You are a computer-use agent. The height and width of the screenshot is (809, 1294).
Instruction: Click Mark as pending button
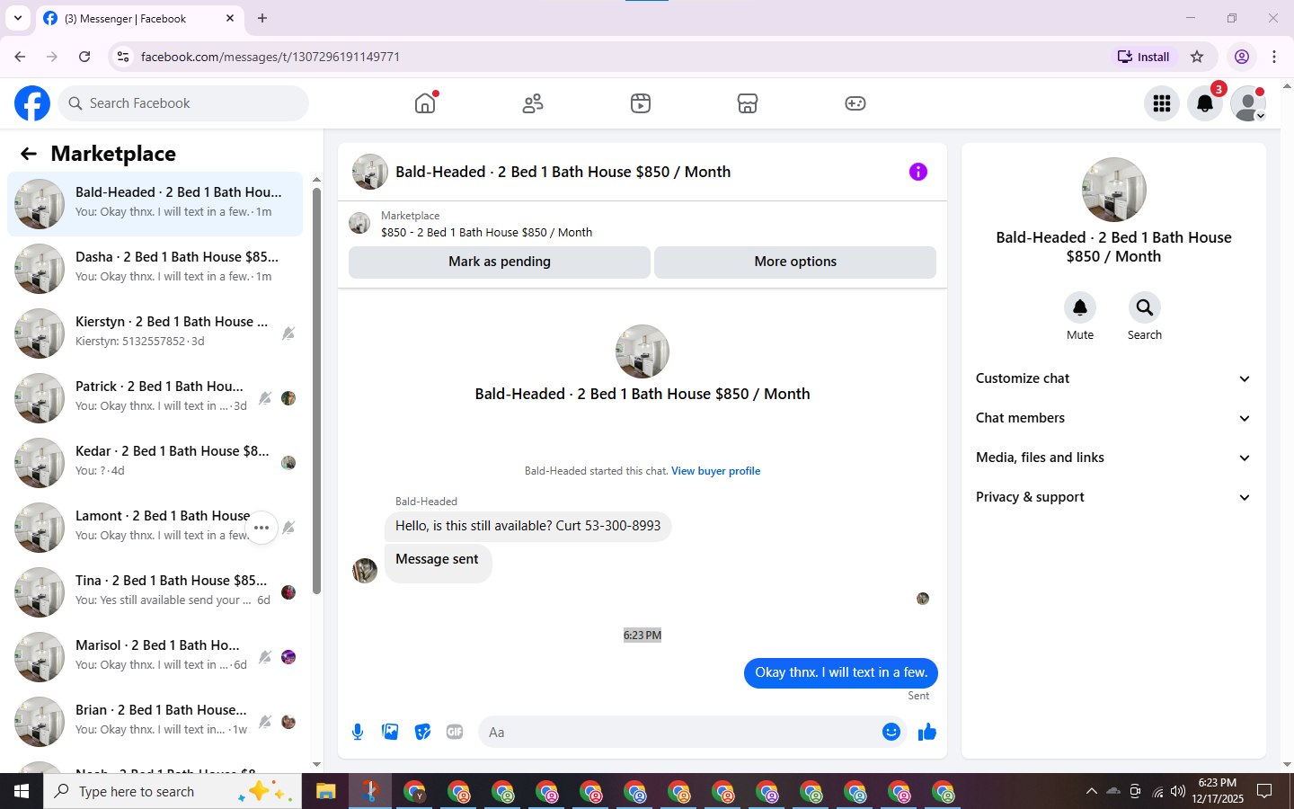point(500,262)
